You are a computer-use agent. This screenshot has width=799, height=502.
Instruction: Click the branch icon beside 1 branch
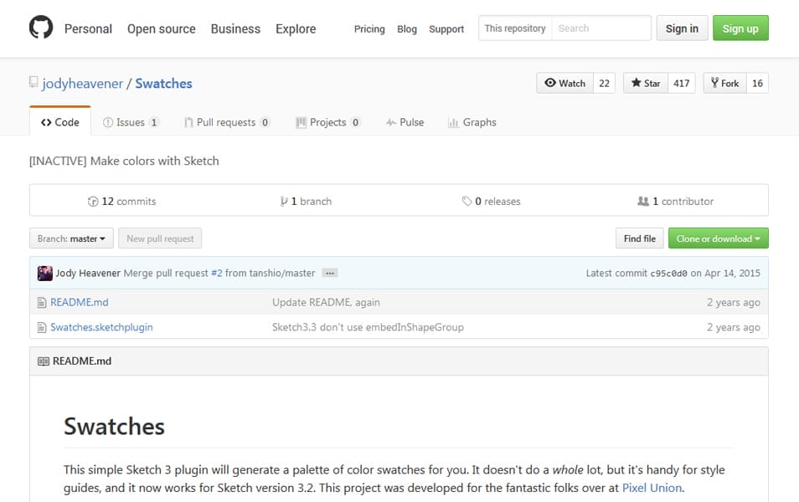tap(284, 202)
